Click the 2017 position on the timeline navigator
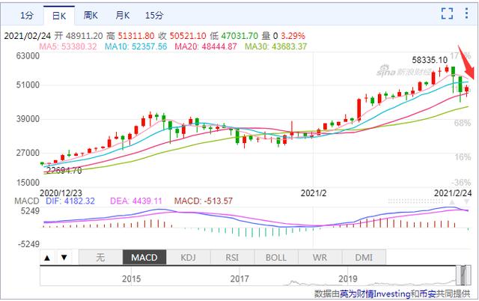Image resolution: width=479 pixels, height=301 pixels. point(239,278)
